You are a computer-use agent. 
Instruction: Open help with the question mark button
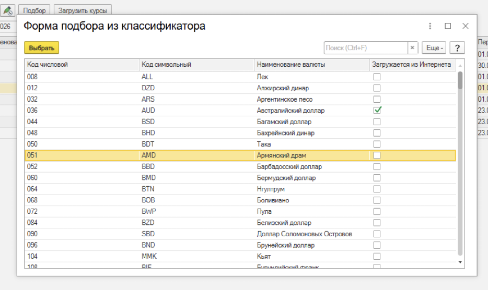point(457,47)
